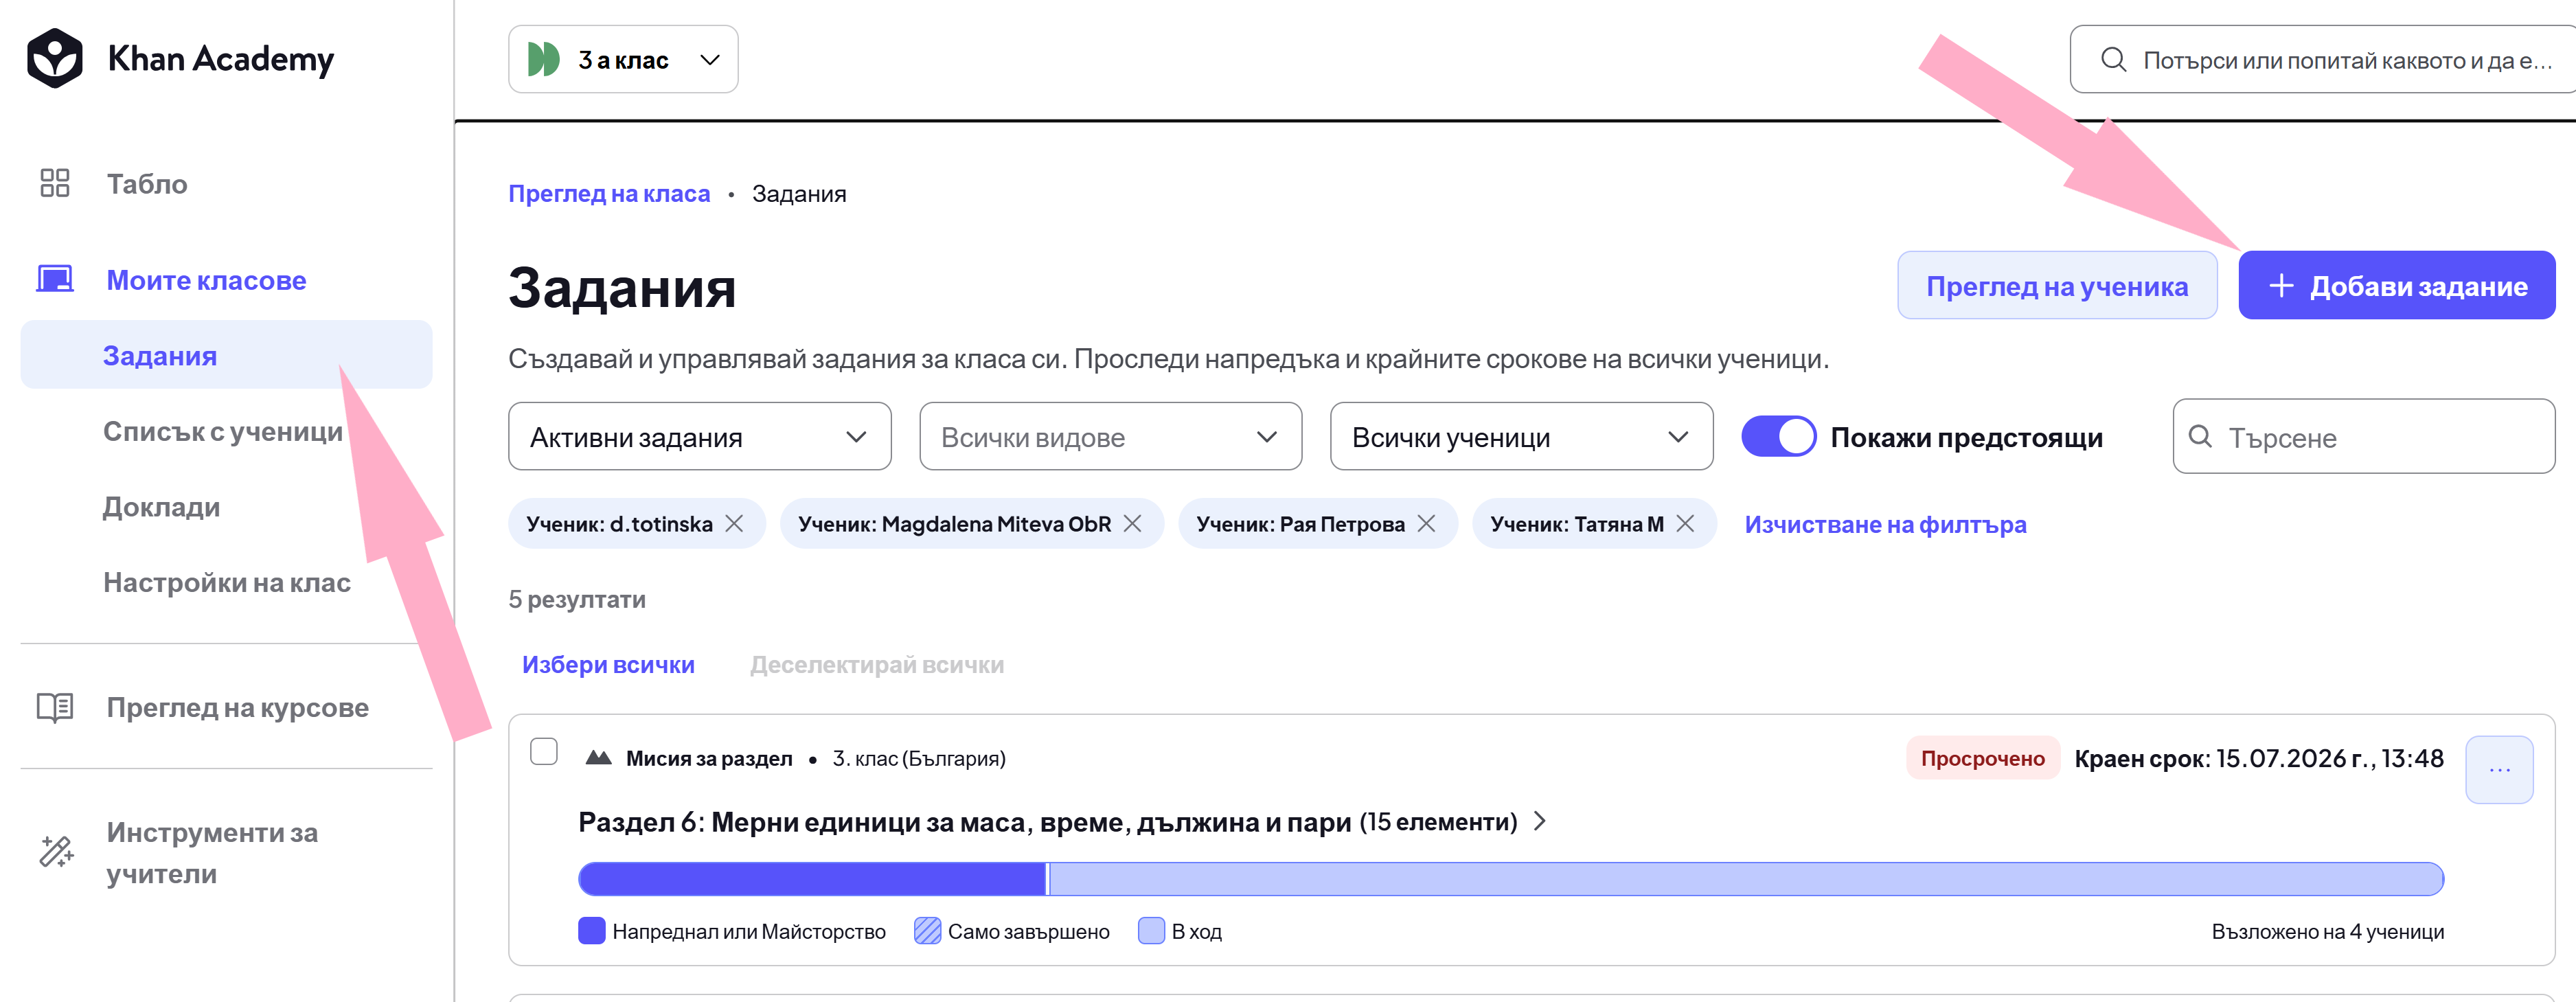The width and height of the screenshot is (2576, 1002).
Task: Focus the Търсене assignments search field
Action: tap(2364, 437)
